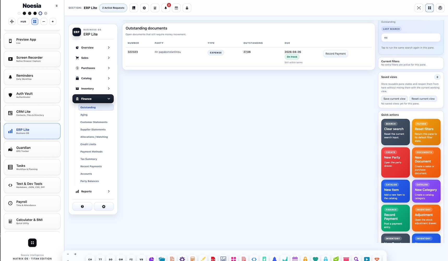This screenshot has width=448, height=261.
Task: Click the move/drag arrows icon beside HUB
Action: coord(12,21)
